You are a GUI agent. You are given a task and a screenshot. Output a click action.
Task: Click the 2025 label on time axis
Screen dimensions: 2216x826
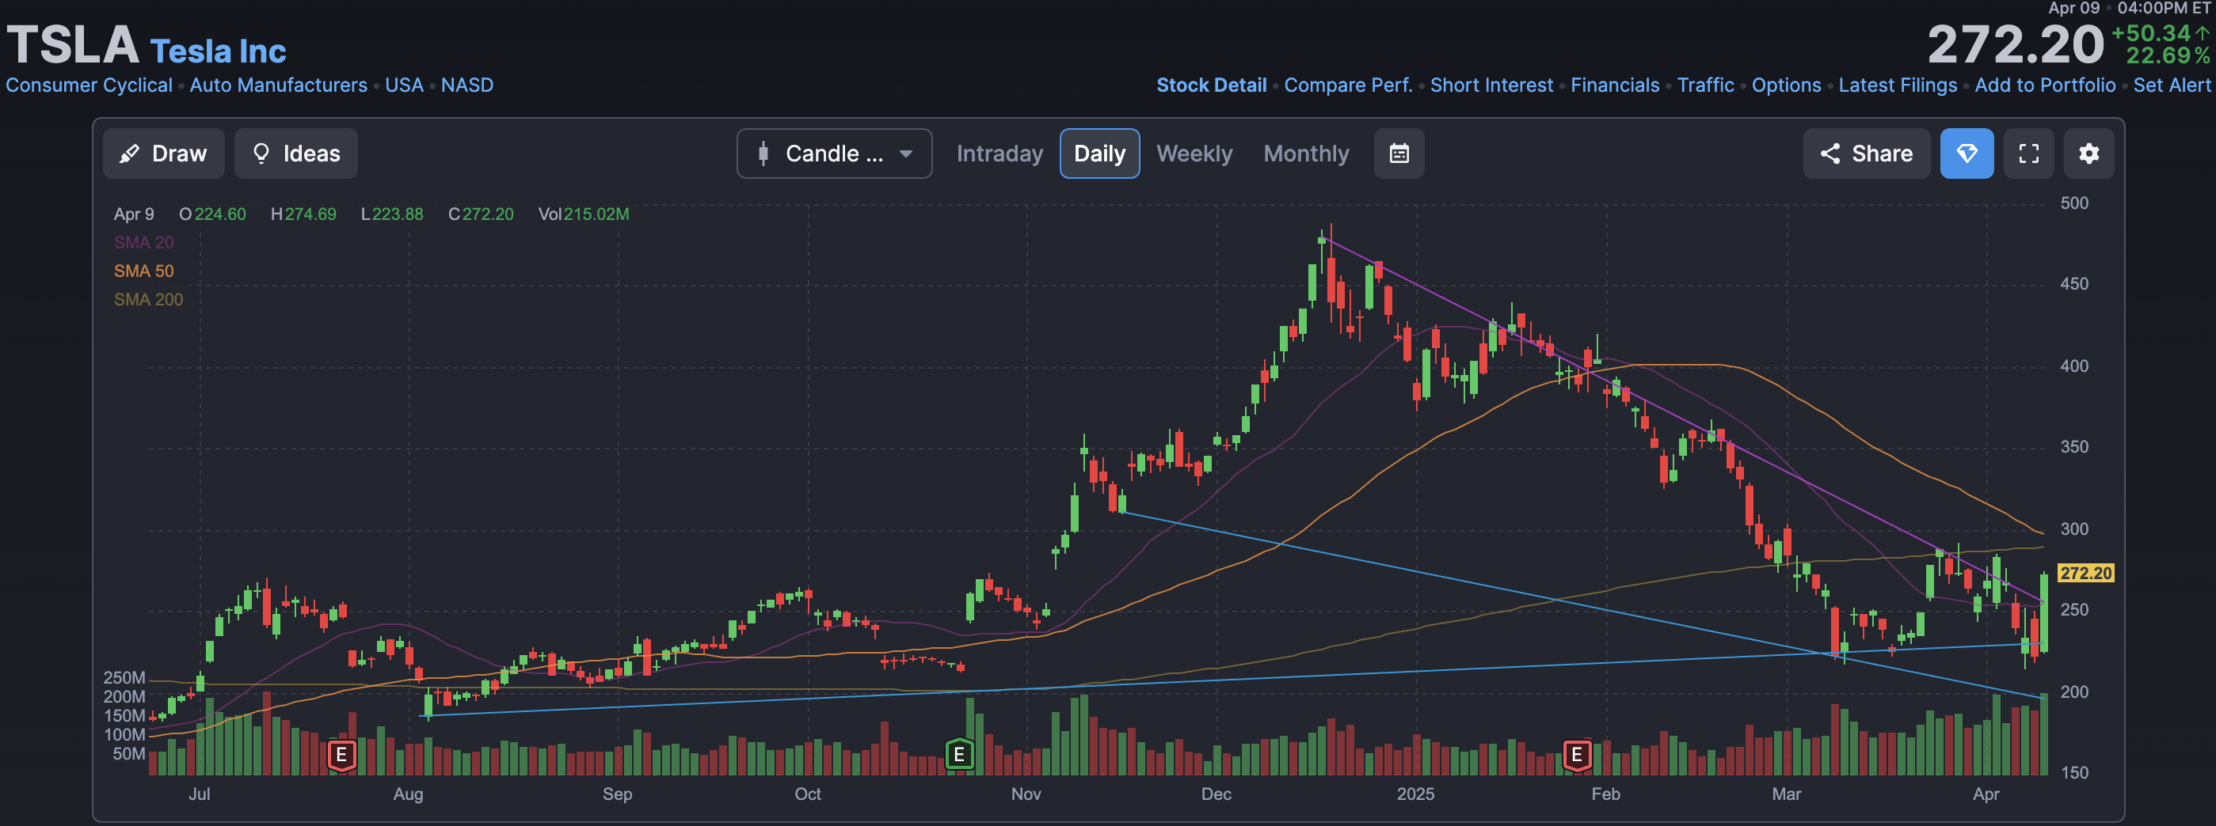coord(1415,794)
